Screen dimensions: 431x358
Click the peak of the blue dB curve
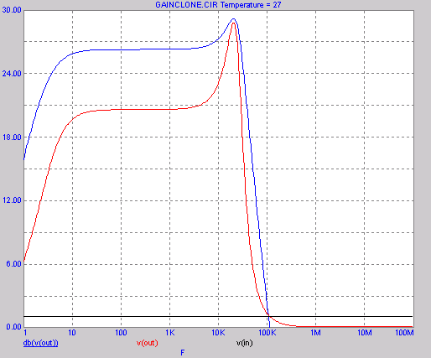point(234,19)
